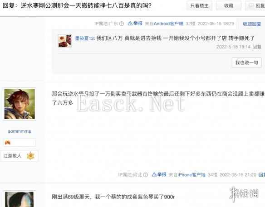Click the gold medal icon beside 江湖散人
Screen dimensions: 265x207
(x=30, y=156)
